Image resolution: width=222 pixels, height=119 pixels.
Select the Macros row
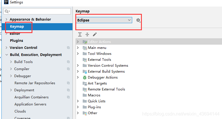point(149,95)
